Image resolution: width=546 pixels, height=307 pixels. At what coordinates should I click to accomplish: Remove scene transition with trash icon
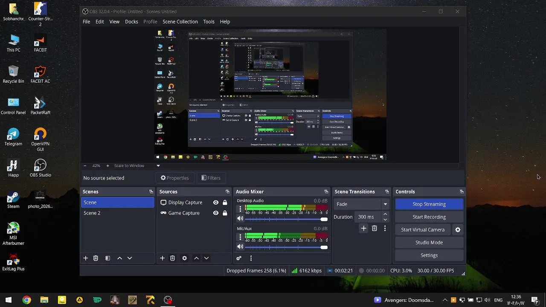pos(374,229)
